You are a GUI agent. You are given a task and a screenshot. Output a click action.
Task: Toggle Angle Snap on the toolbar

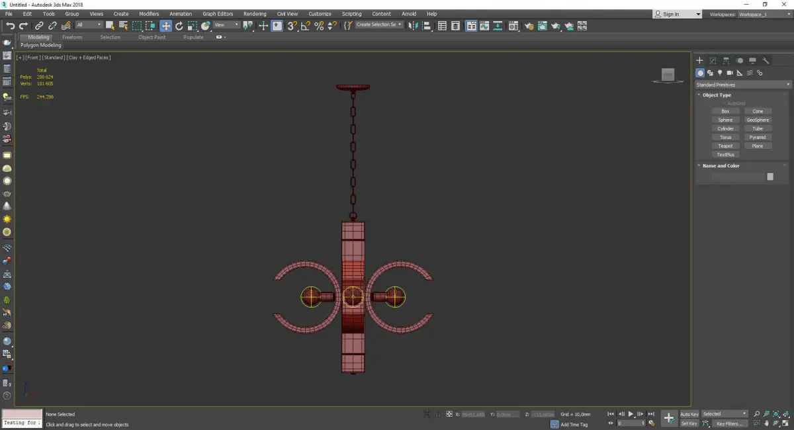click(x=306, y=26)
